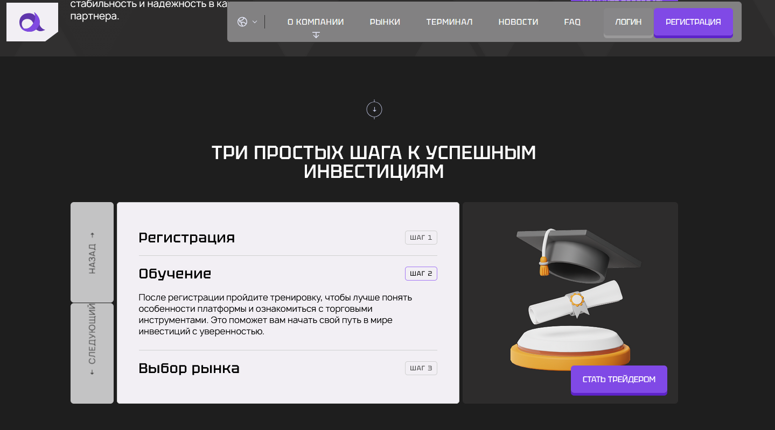This screenshot has height=430, width=775.
Task: Switch the carousel to the Регистрация step
Action: click(187, 237)
